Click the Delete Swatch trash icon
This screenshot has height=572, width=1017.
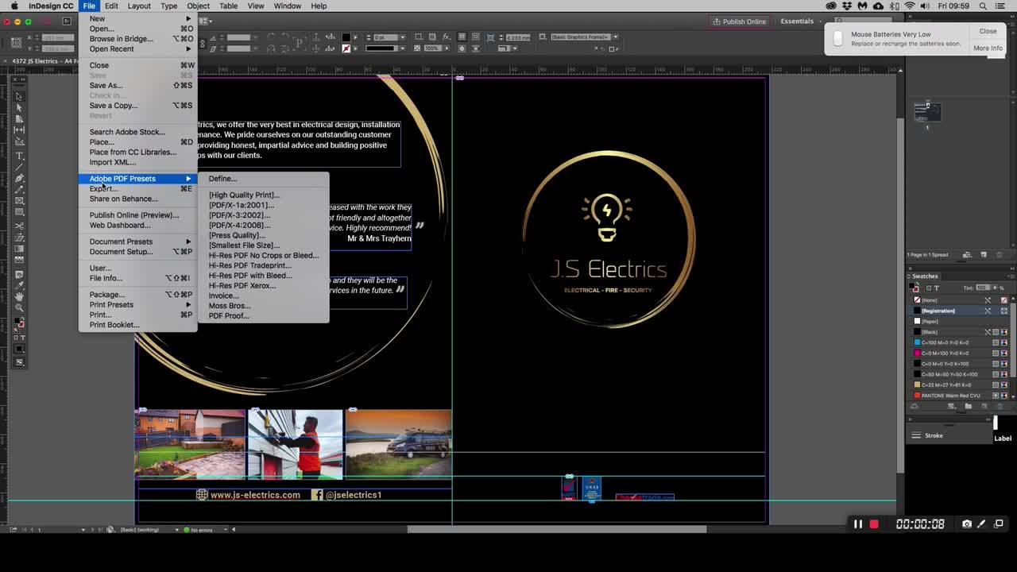pos(1000,406)
